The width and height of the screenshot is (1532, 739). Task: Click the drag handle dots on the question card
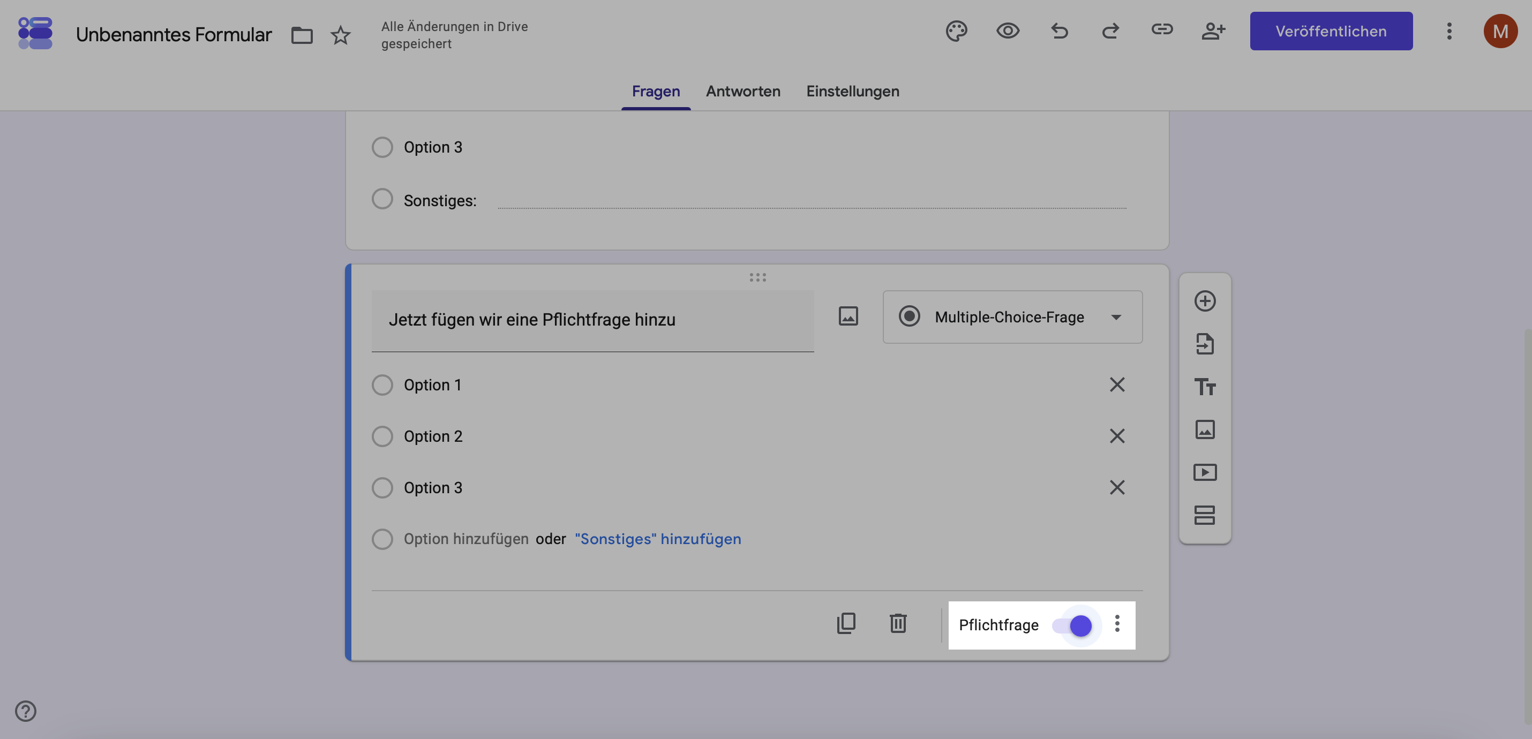tap(757, 277)
